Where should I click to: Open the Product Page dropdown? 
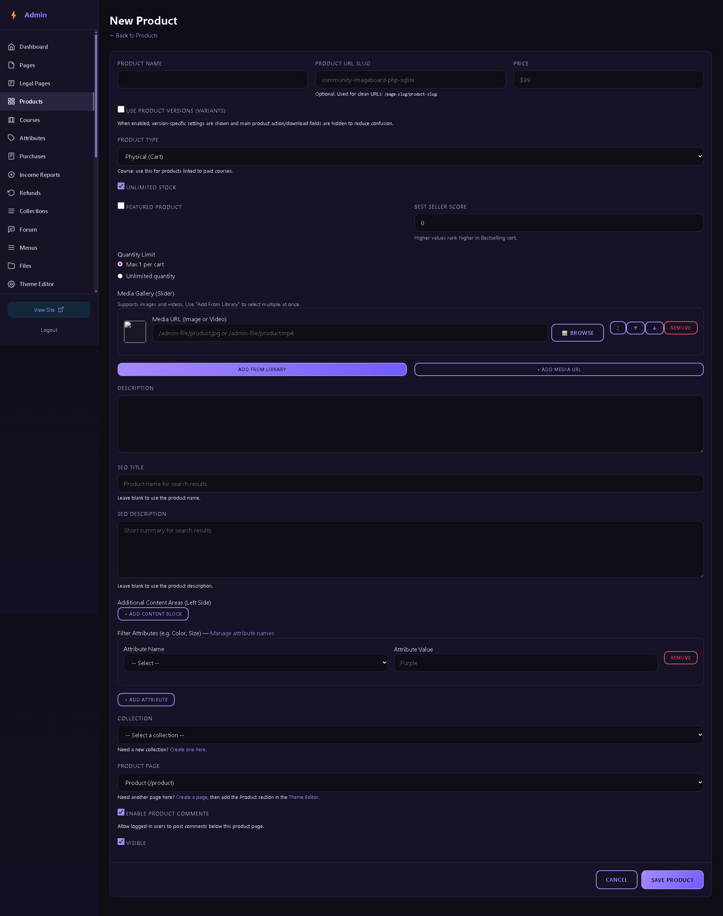tap(410, 783)
